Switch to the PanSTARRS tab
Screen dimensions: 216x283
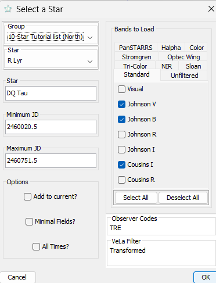(x=136, y=48)
